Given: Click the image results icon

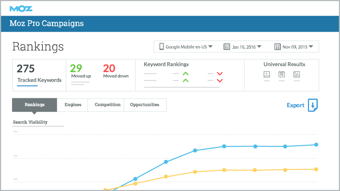Looking at the screenshot, I should 296,74.
